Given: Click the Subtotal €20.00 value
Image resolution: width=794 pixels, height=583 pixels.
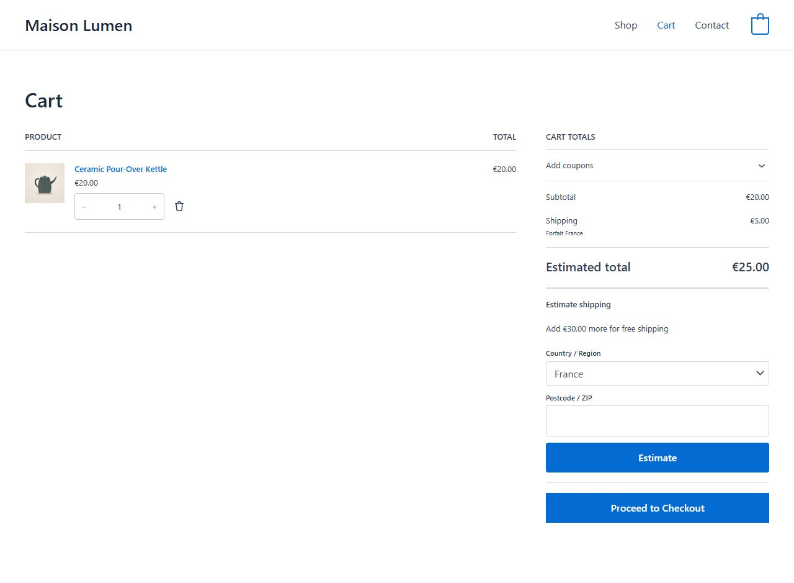Looking at the screenshot, I should tap(757, 197).
